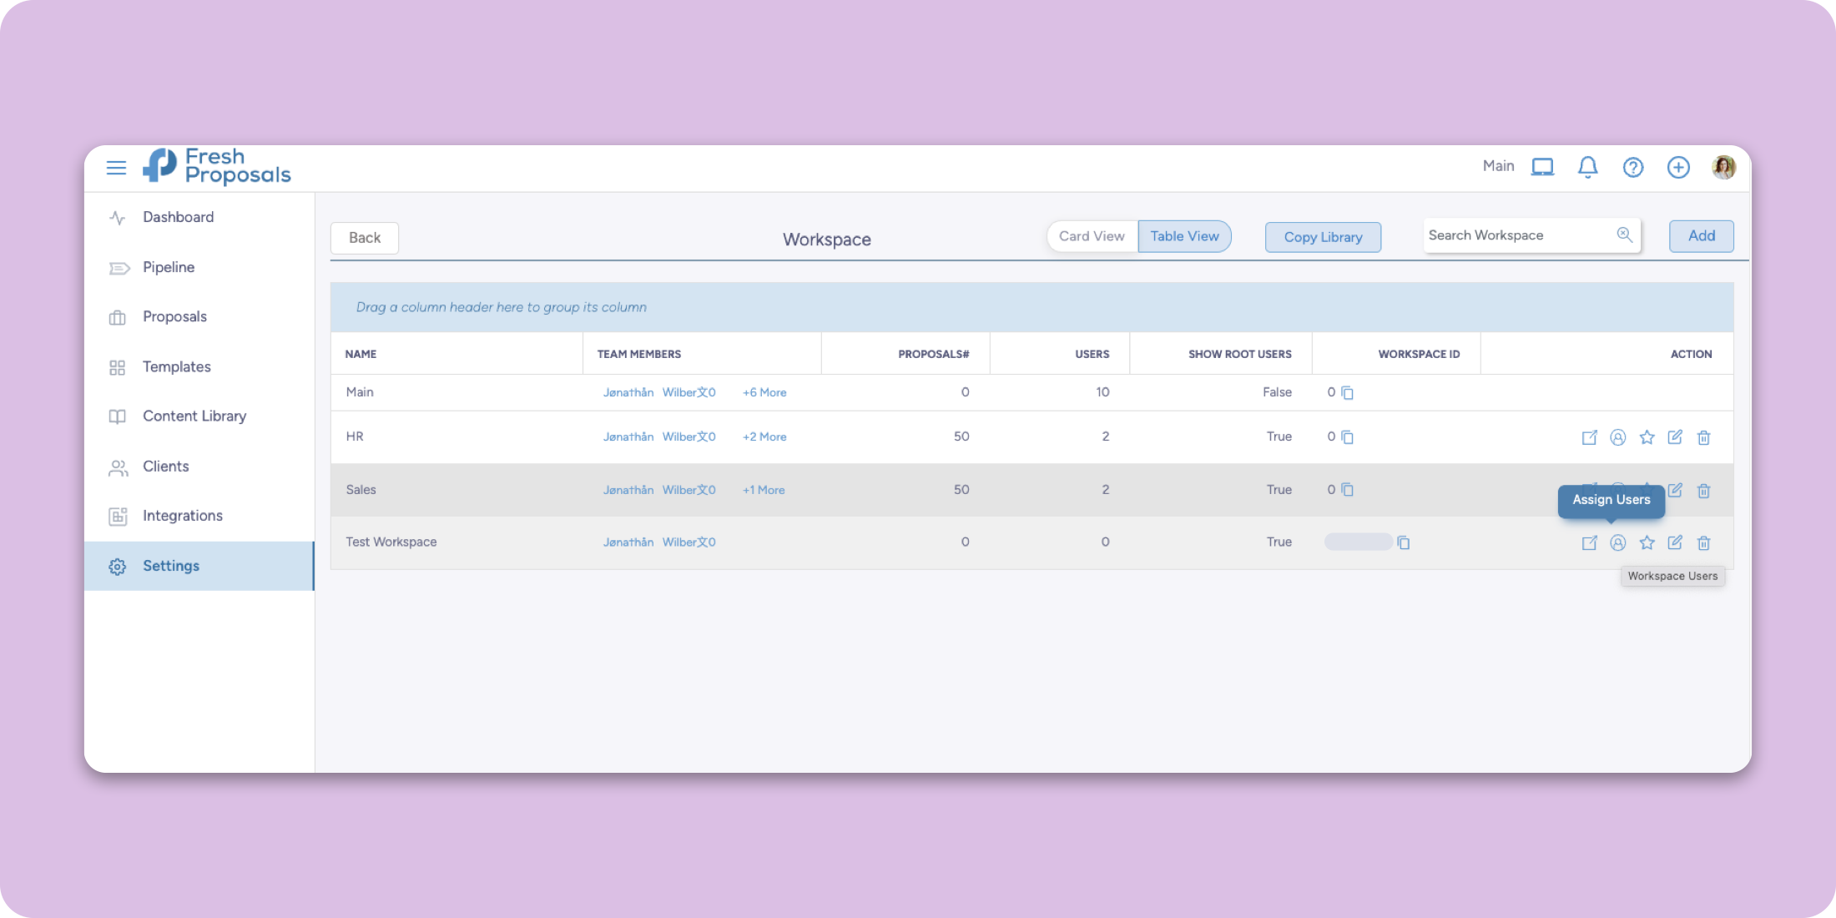Screen dimensions: 1836x918
Task: Show +1 More members in Sales row
Action: [x=763, y=490]
